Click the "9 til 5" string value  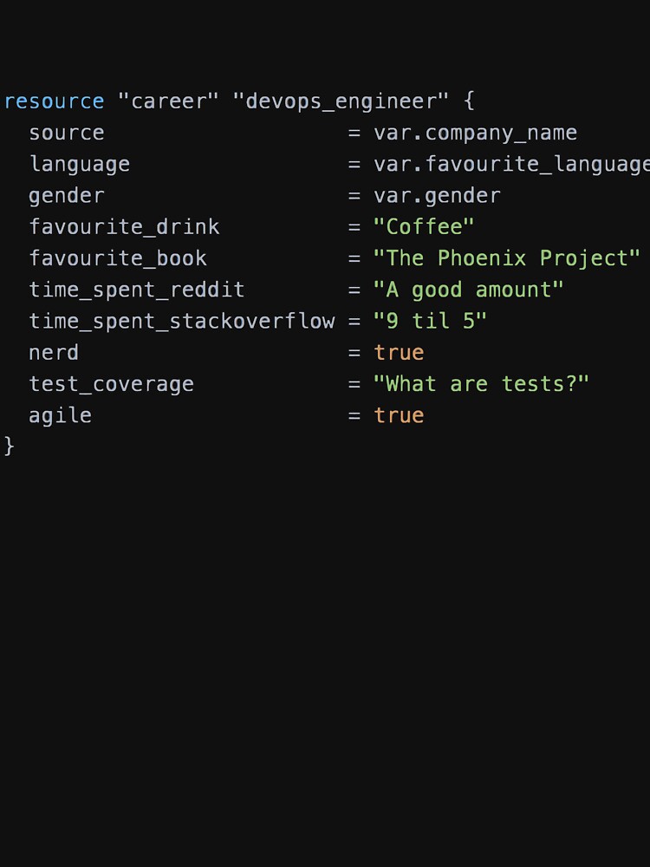431,321
